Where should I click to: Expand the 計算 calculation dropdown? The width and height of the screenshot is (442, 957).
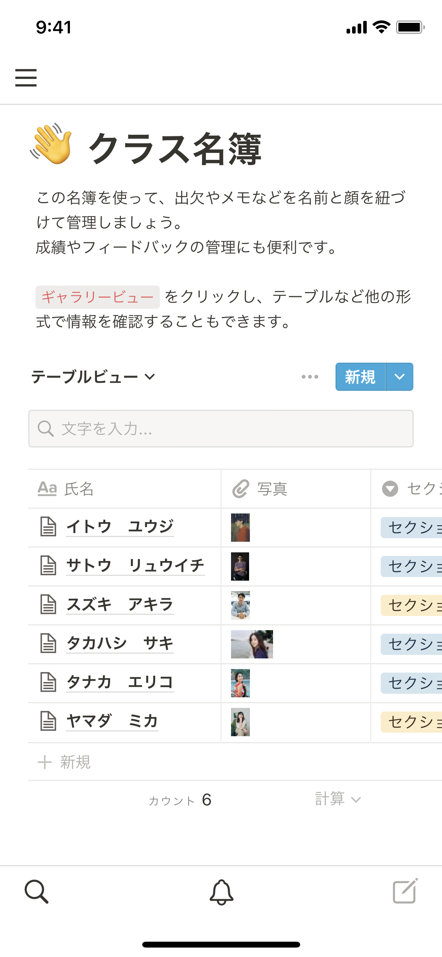[x=337, y=799]
